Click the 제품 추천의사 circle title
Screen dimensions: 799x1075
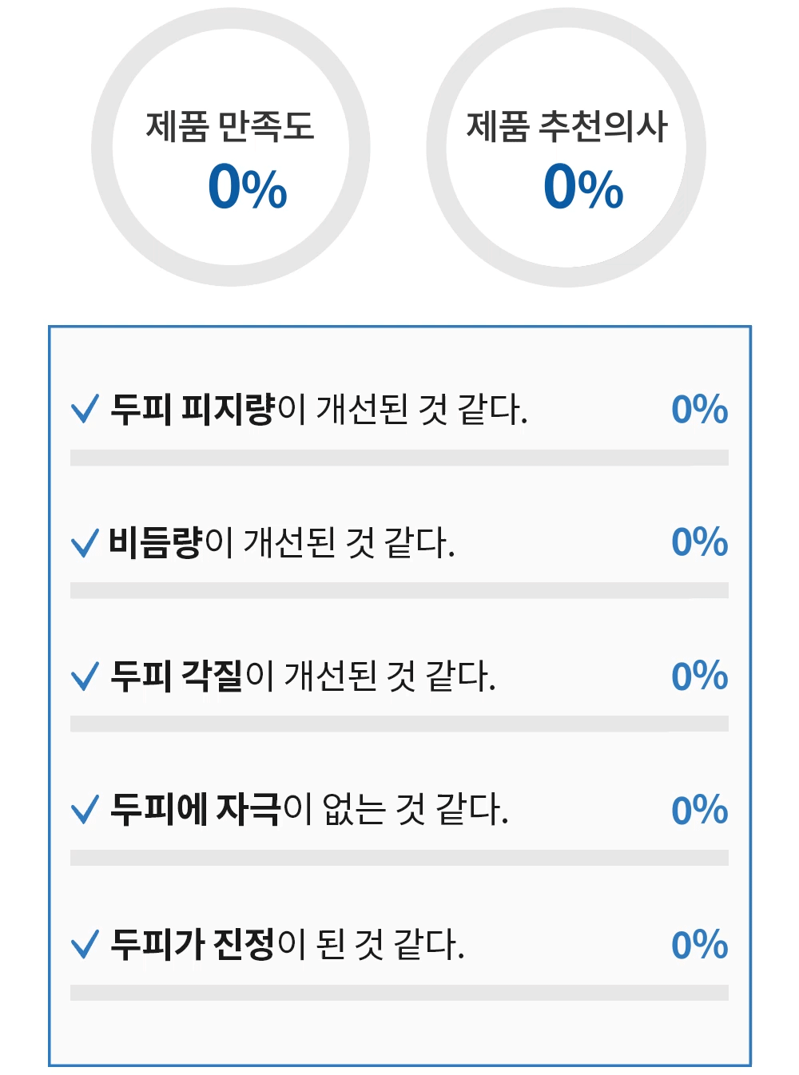click(566, 126)
